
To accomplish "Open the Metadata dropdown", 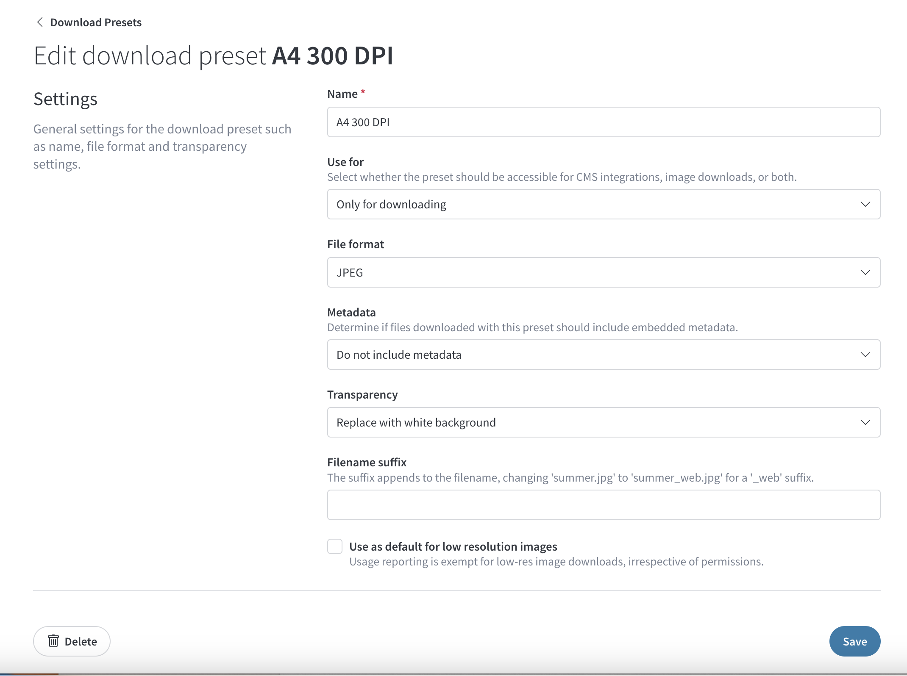I will pos(604,355).
